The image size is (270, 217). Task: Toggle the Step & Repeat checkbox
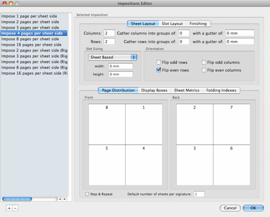click(x=87, y=194)
